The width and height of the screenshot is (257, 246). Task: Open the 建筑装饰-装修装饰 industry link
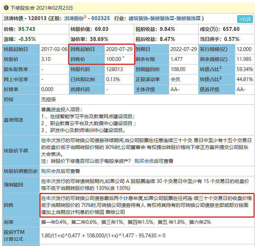[x=165, y=18]
